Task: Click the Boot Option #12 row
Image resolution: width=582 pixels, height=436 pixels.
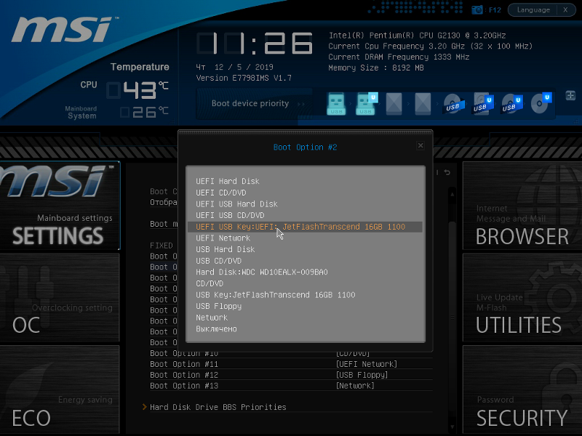Action: (291, 375)
